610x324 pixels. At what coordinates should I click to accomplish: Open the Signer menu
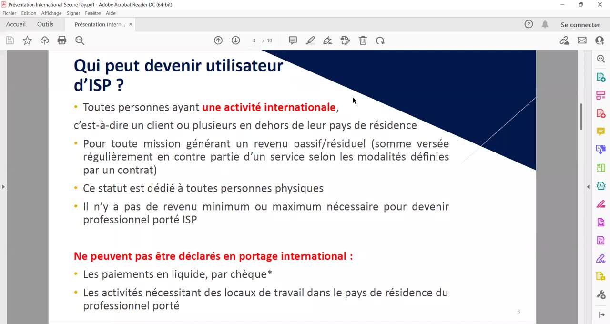pos(73,13)
